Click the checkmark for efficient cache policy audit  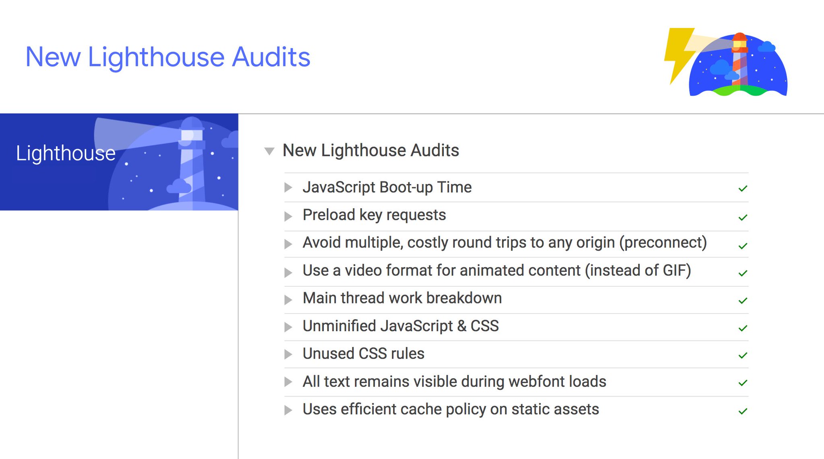743,411
